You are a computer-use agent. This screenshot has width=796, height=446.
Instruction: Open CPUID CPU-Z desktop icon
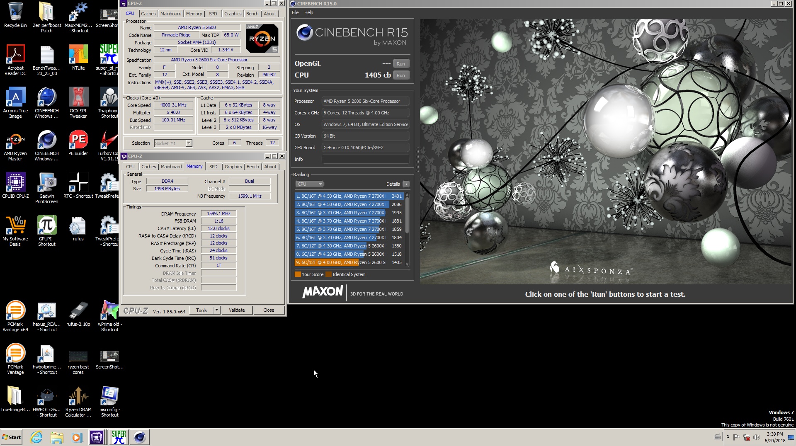tap(15, 185)
